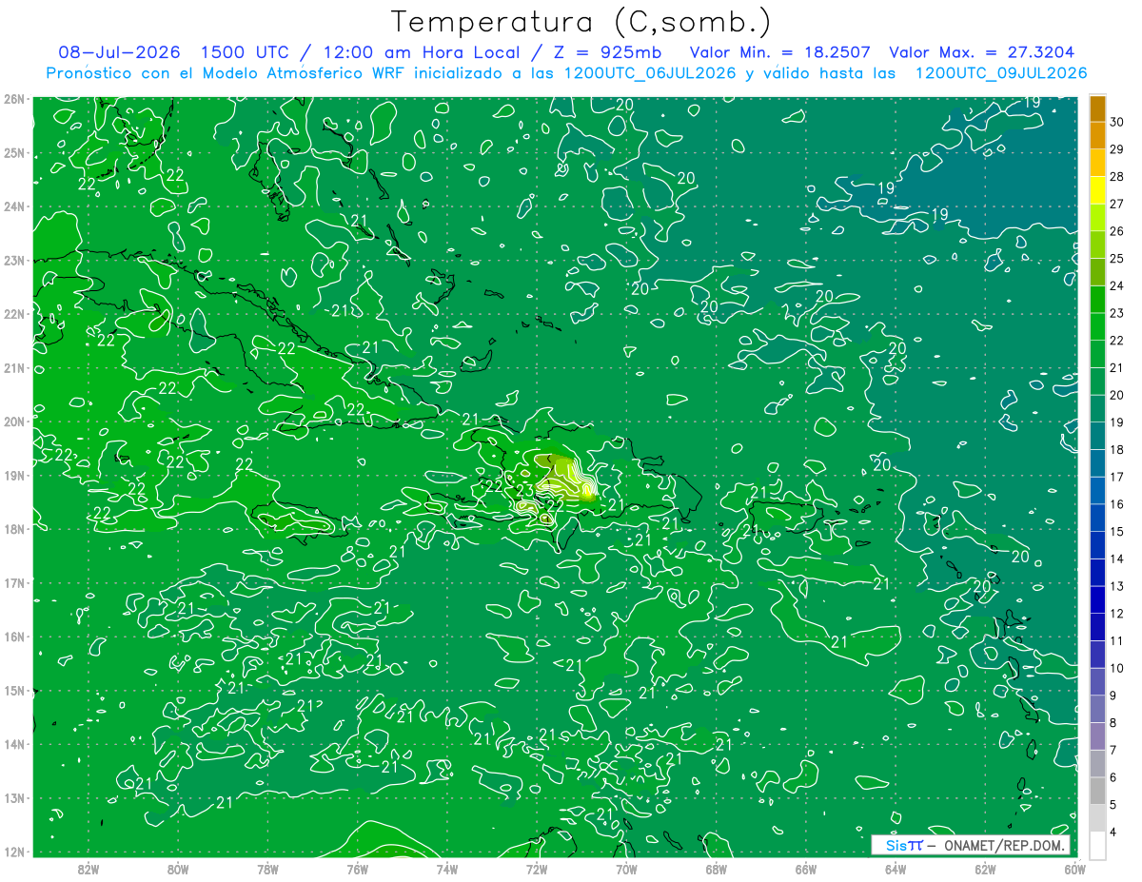Click the '1500 UTC' time text

coord(245,51)
